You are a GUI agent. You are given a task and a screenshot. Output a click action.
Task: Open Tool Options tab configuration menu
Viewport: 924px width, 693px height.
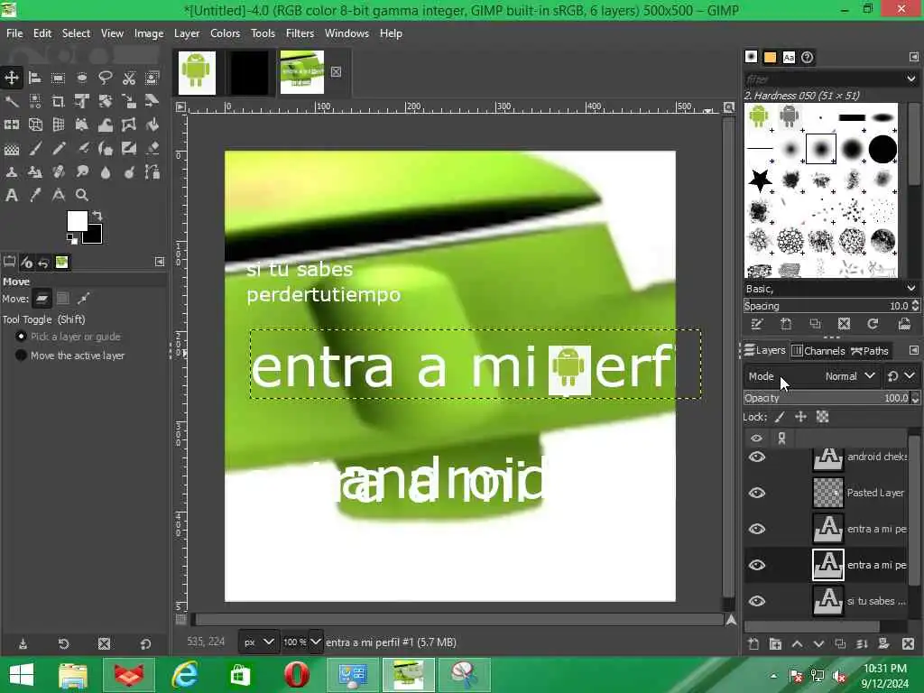[x=159, y=262]
